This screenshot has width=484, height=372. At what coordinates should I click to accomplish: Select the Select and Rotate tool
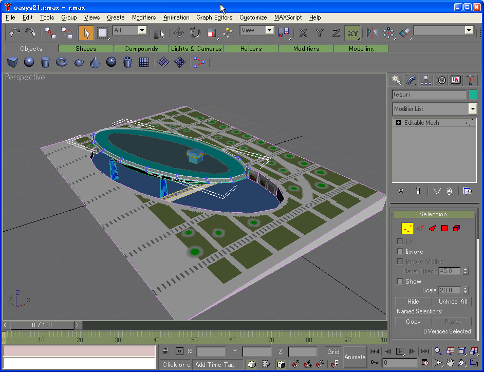(x=195, y=33)
